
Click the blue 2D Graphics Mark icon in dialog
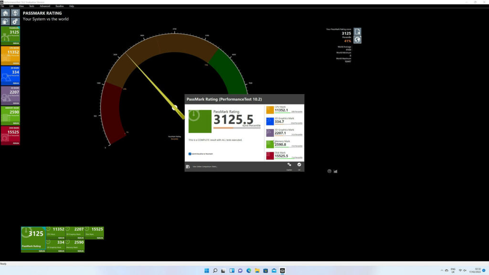[x=270, y=121]
